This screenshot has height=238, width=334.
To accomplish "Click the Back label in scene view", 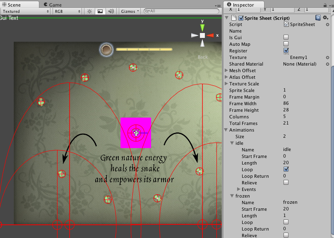I will pos(203,57).
